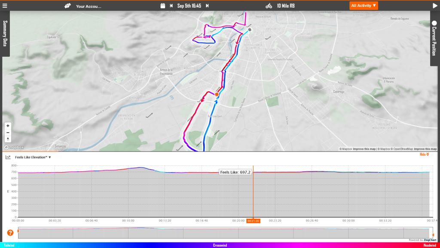440x248 pixels.
Task: Open the first Improve this map link
Action: (x=364, y=149)
